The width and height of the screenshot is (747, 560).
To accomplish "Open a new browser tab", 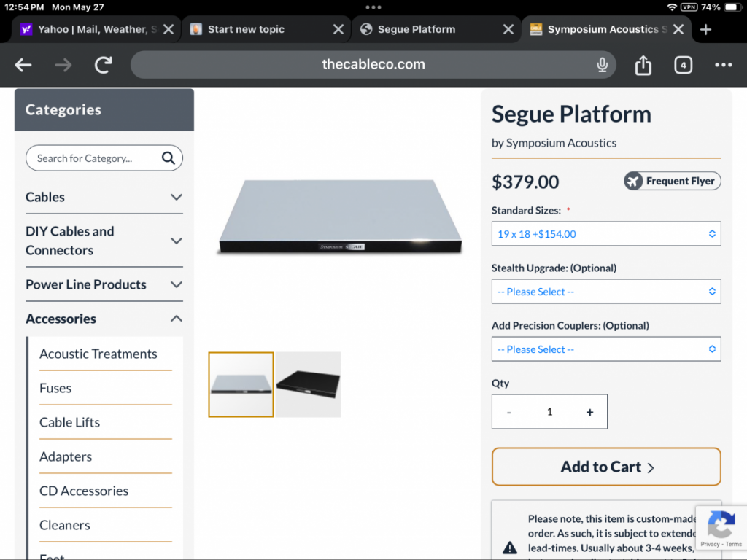I will pyautogui.click(x=705, y=29).
